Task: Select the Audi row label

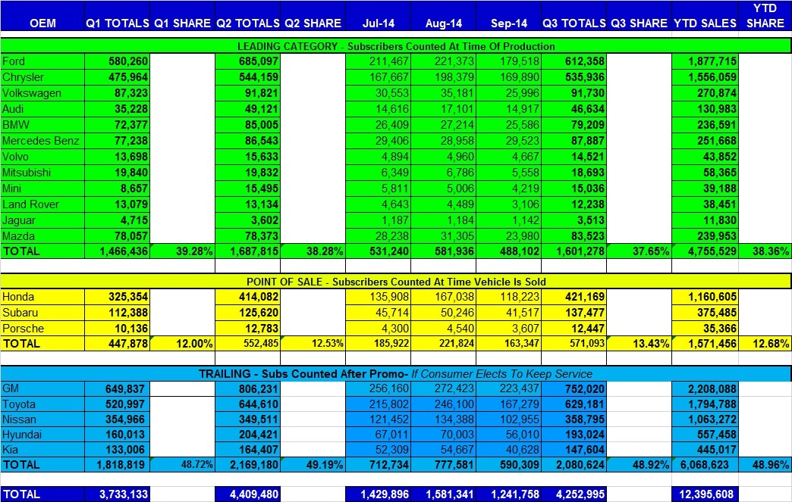Action: [x=42, y=109]
